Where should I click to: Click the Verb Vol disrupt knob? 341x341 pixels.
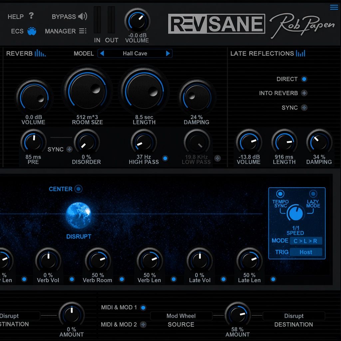click(48, 260)
